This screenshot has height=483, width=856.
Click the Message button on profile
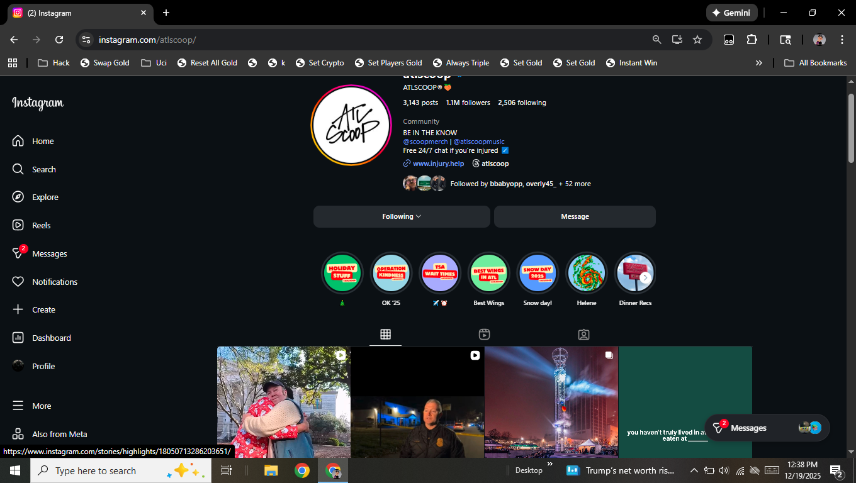tap(575, 216)
